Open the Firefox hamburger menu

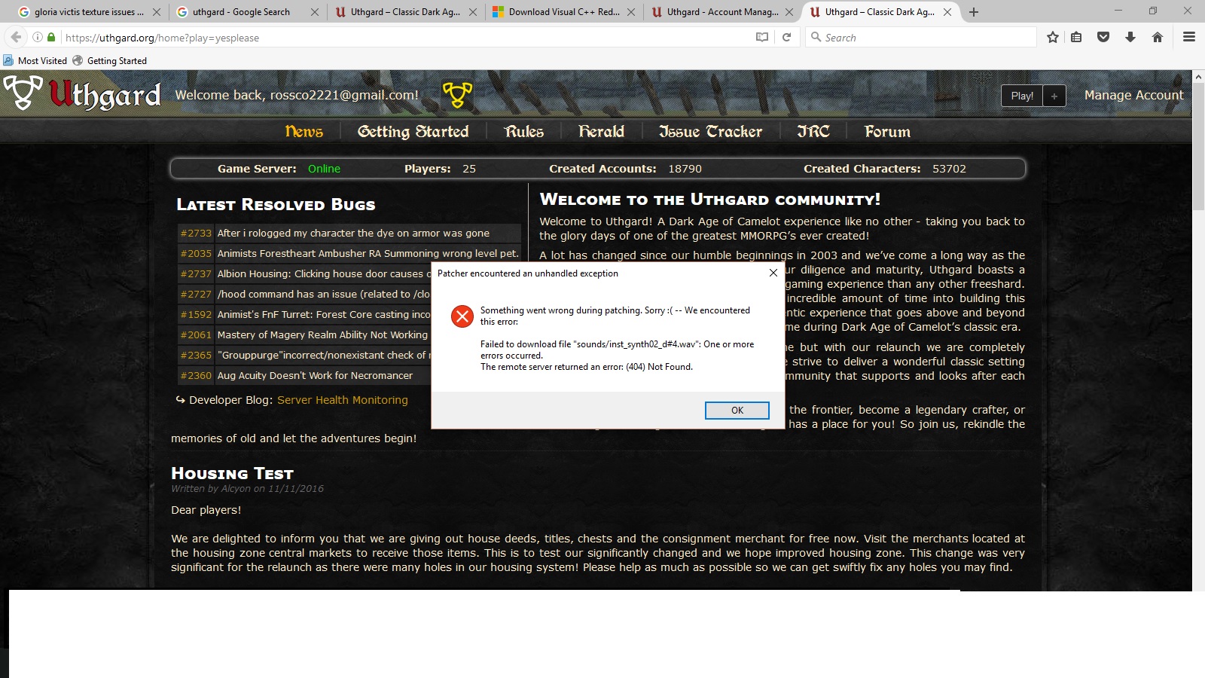pyautogui.click(x=1189, y=37)
